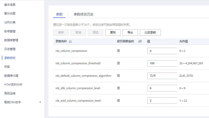209x118 pixels.
Task: Click the 预览 button
Action: pos(95,32)
